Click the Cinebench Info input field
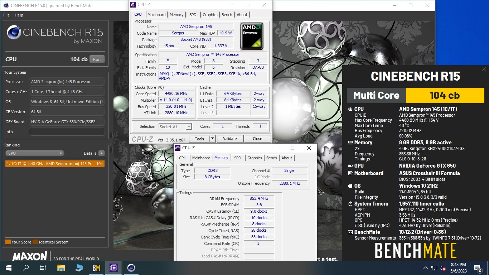Viewport: 489px width, 275px height. pyautogui.click(x=67, y=132)
